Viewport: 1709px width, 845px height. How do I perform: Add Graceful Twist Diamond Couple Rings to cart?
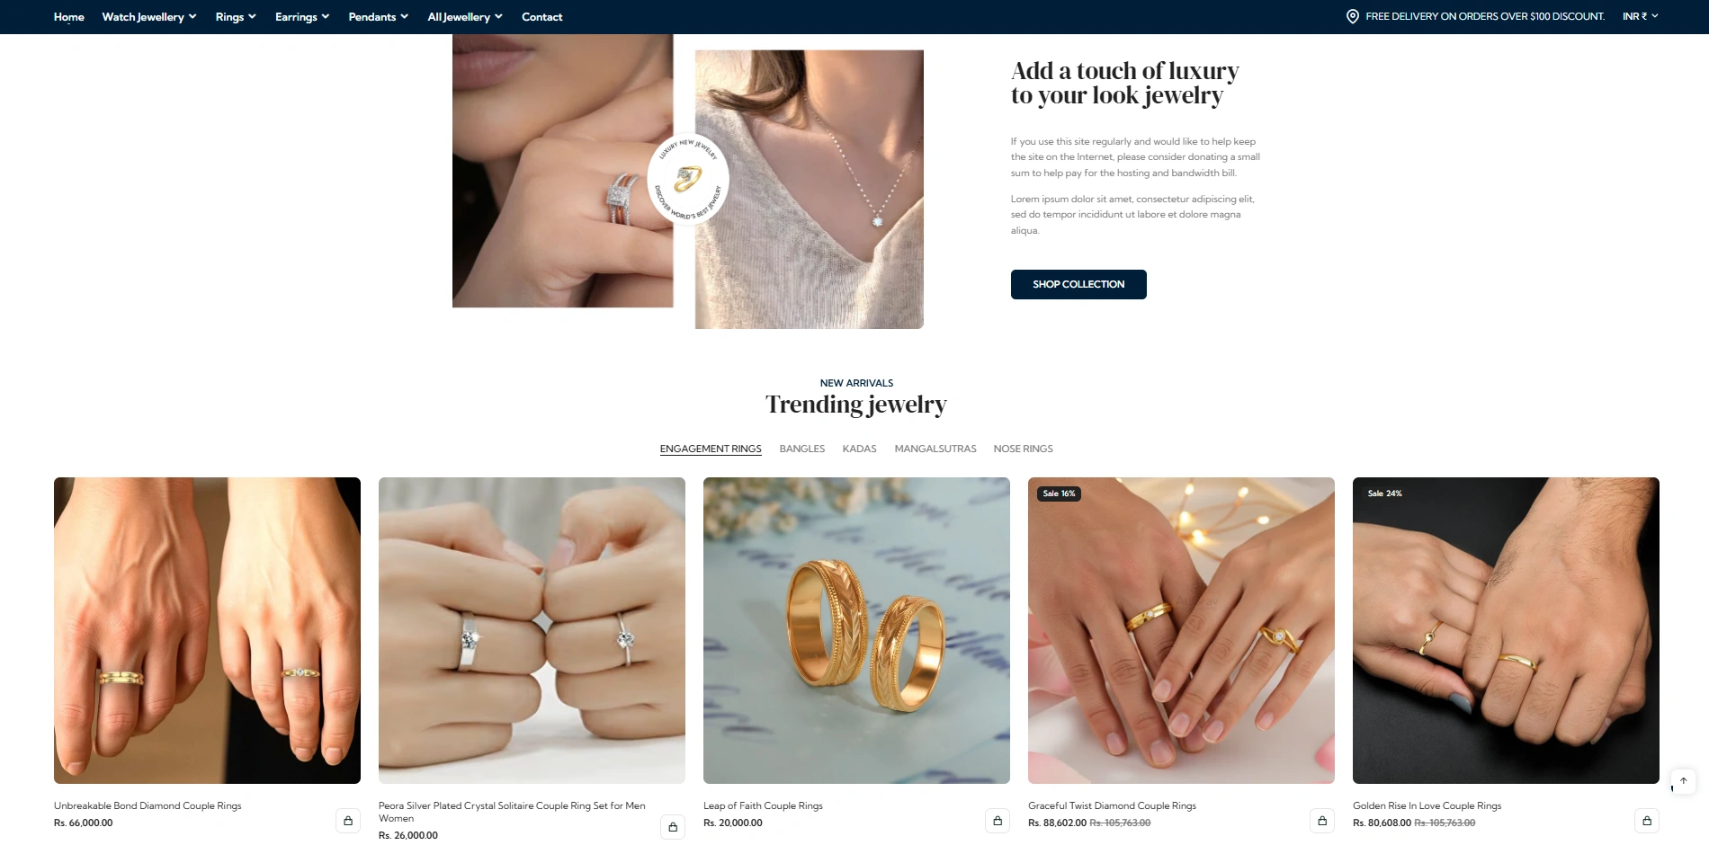tap(1322, 821)
